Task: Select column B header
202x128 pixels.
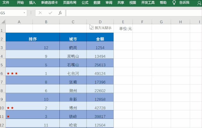Action: coord(46,22)
